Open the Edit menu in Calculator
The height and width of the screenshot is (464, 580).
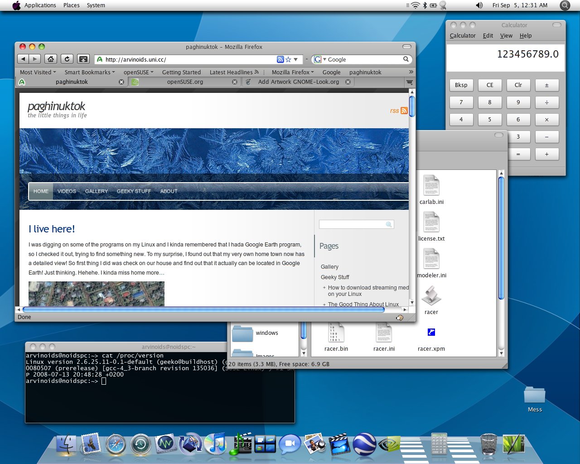pyautogui.click(x=488, y=36)
